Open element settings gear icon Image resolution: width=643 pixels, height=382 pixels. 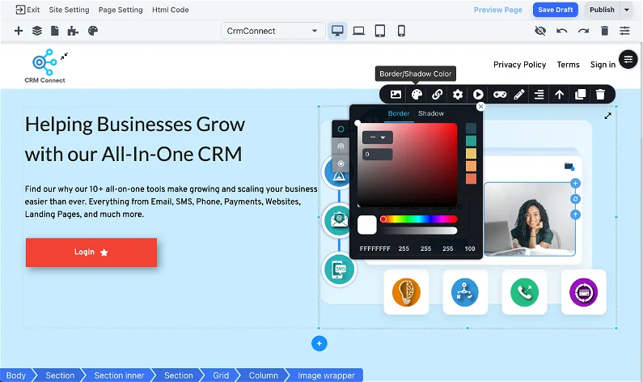(458, 95)
